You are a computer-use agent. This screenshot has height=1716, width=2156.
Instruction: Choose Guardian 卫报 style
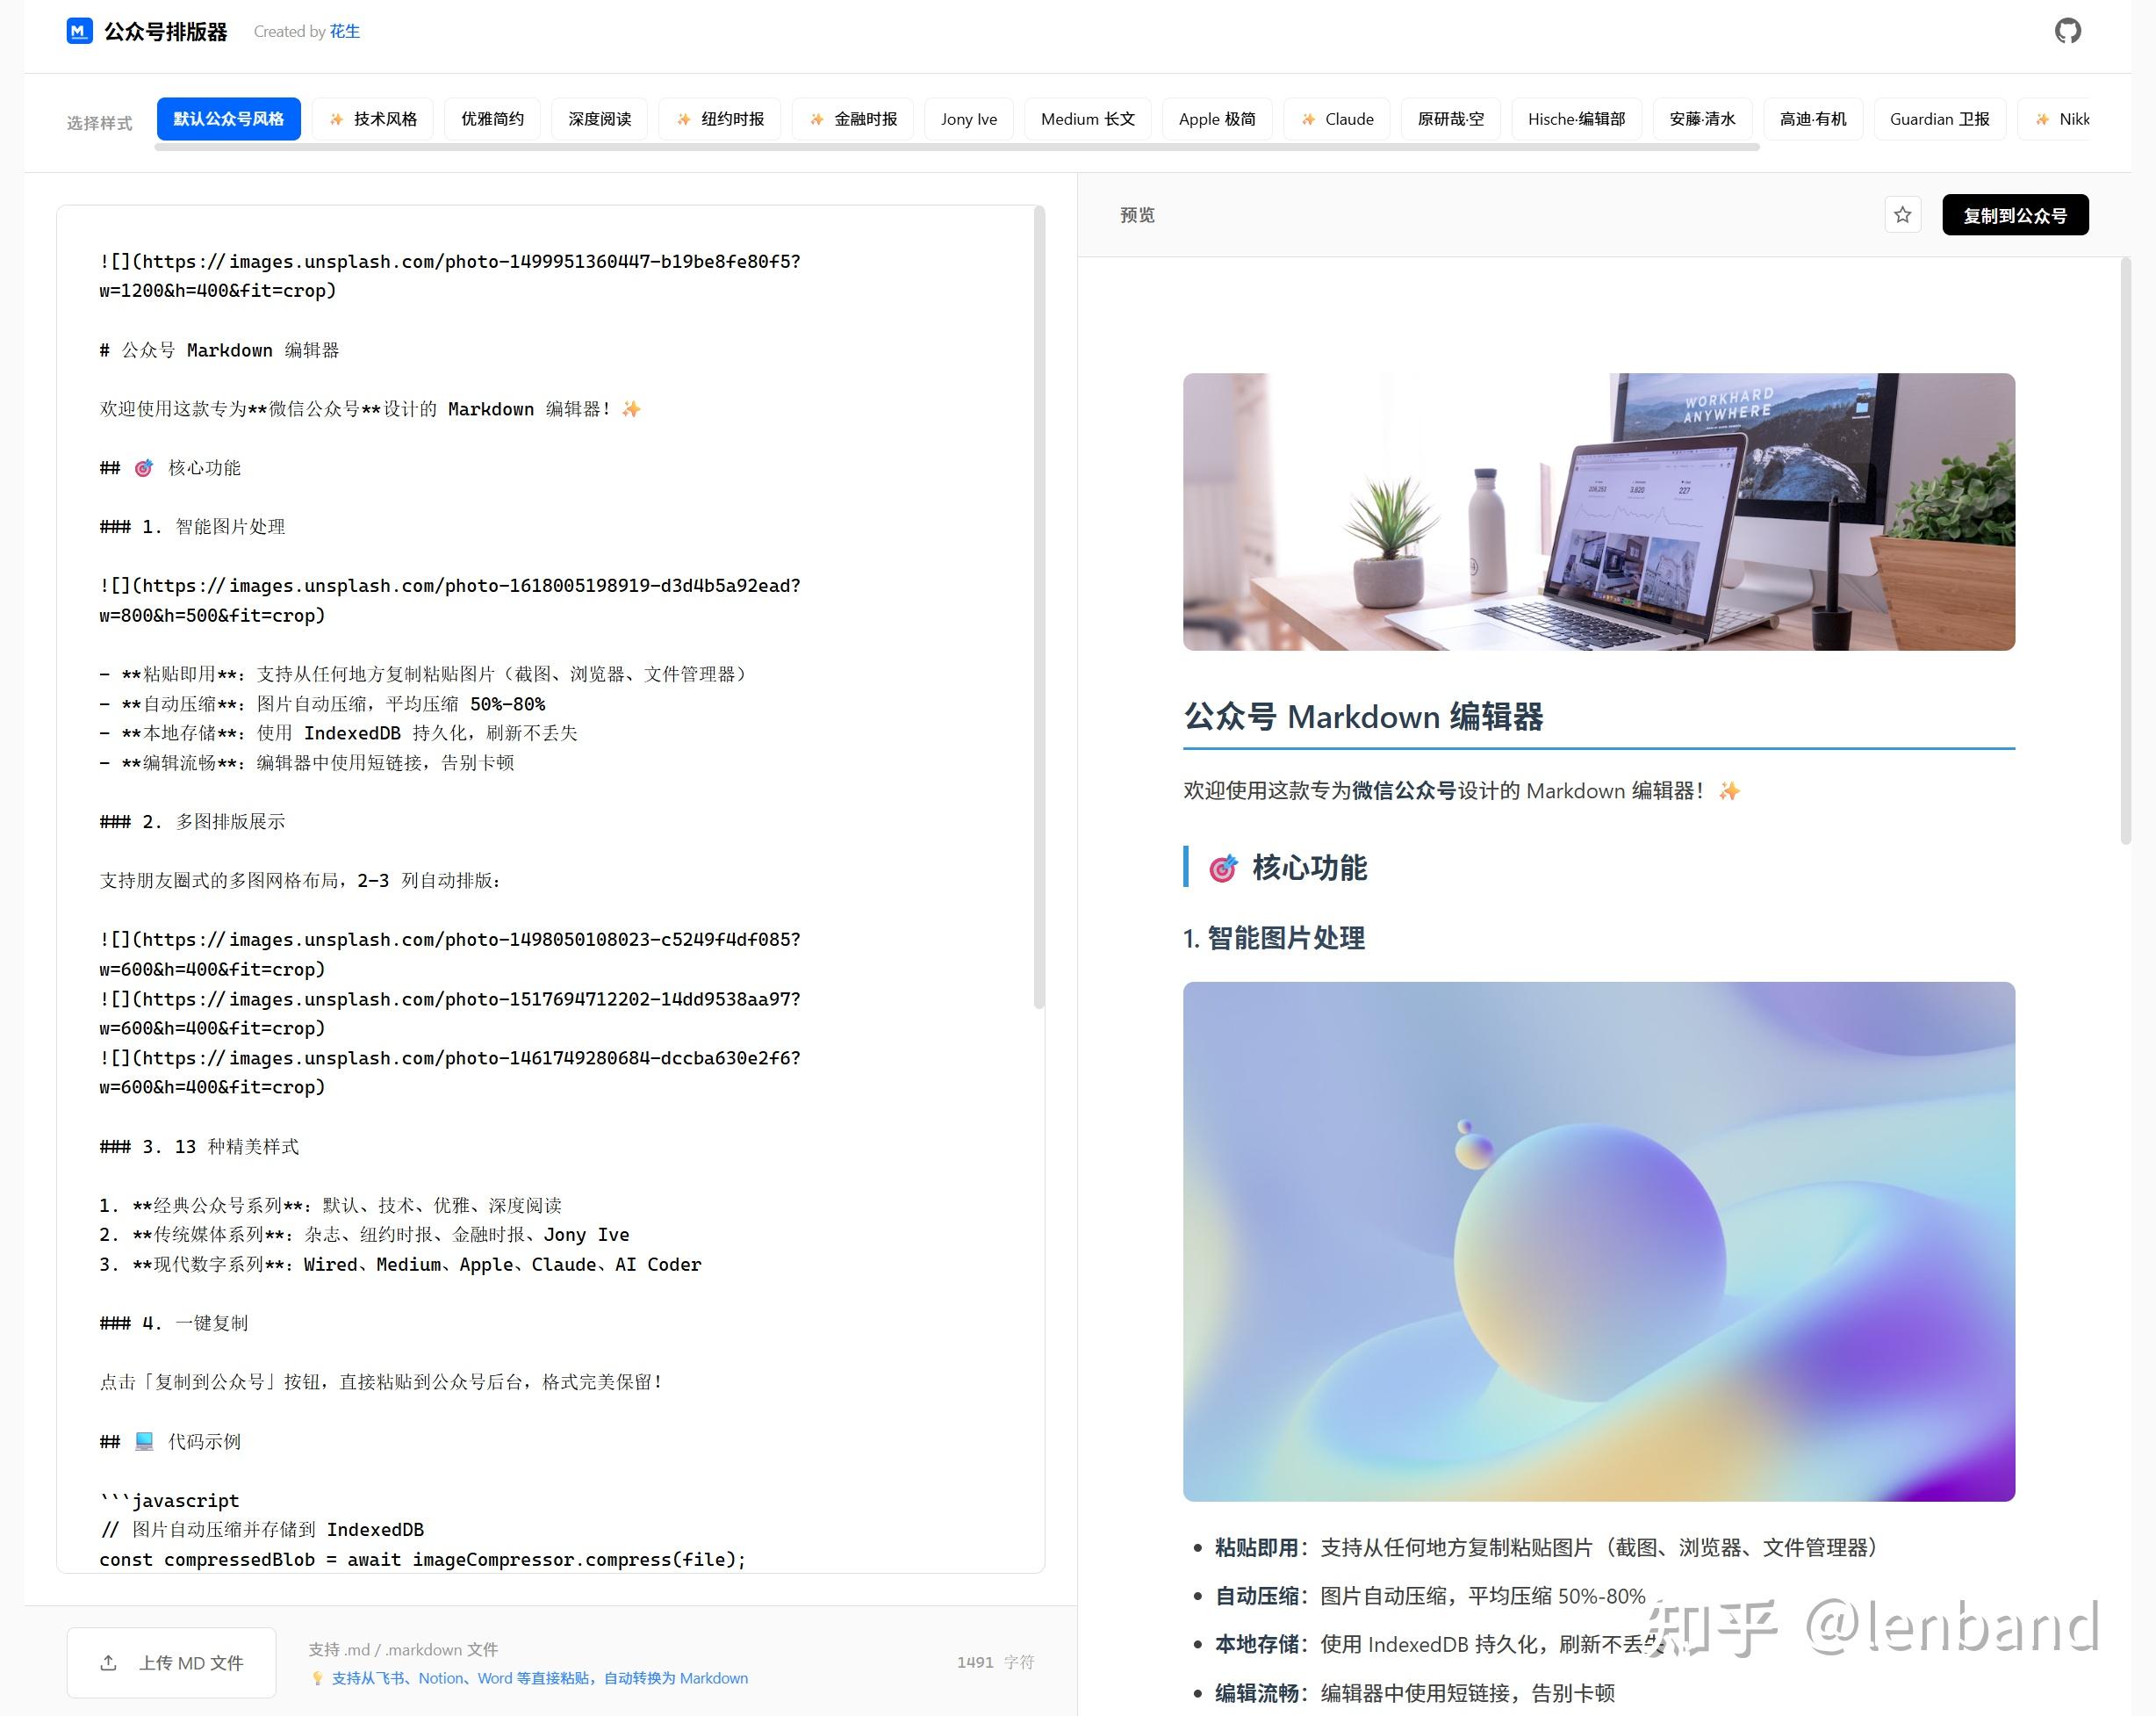(x=1938, y=119)
